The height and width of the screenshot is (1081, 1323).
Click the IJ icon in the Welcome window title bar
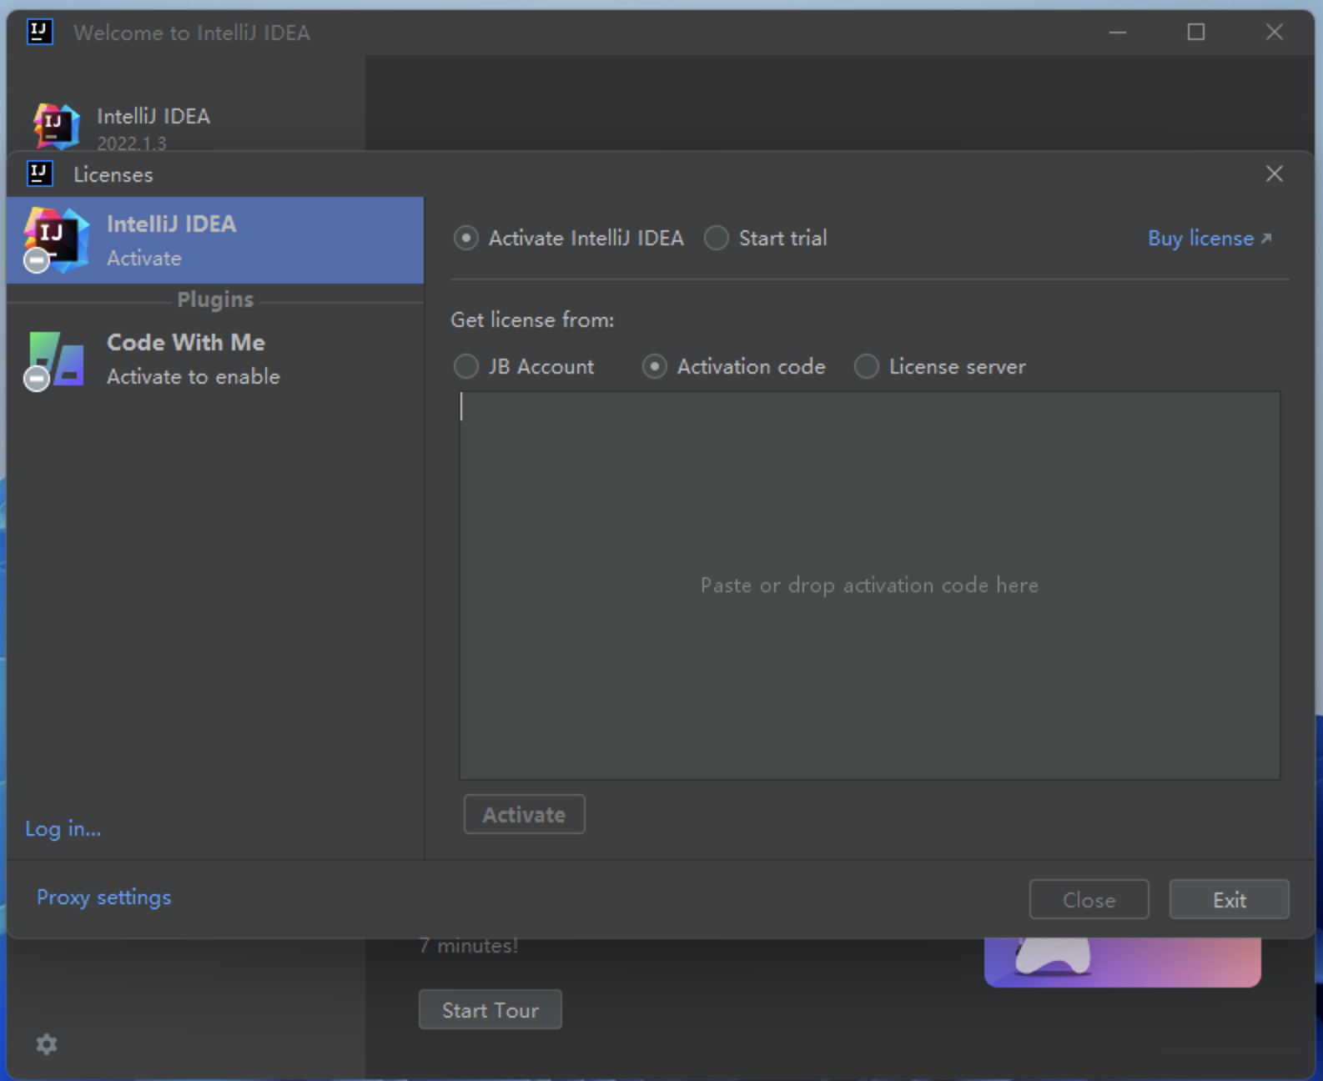(39, 32)
